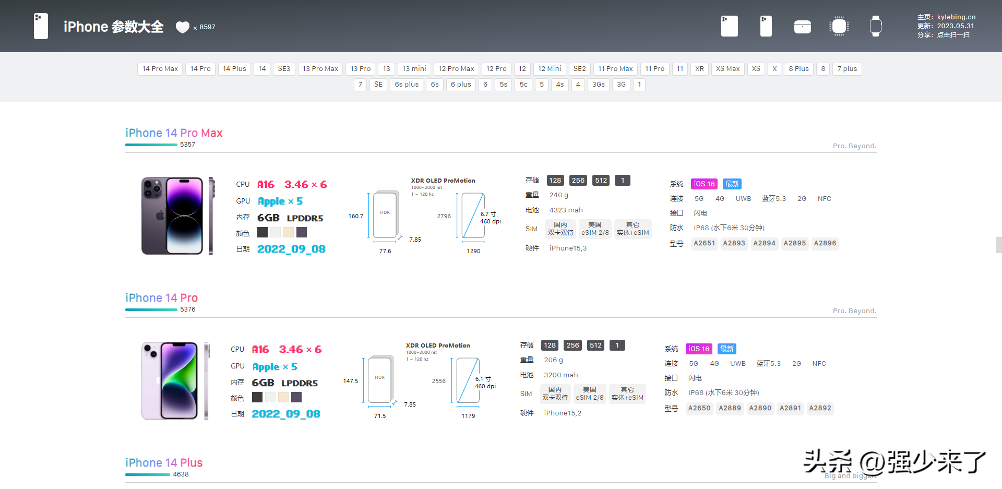Like the page with the heart icon

tap(182, 27)
